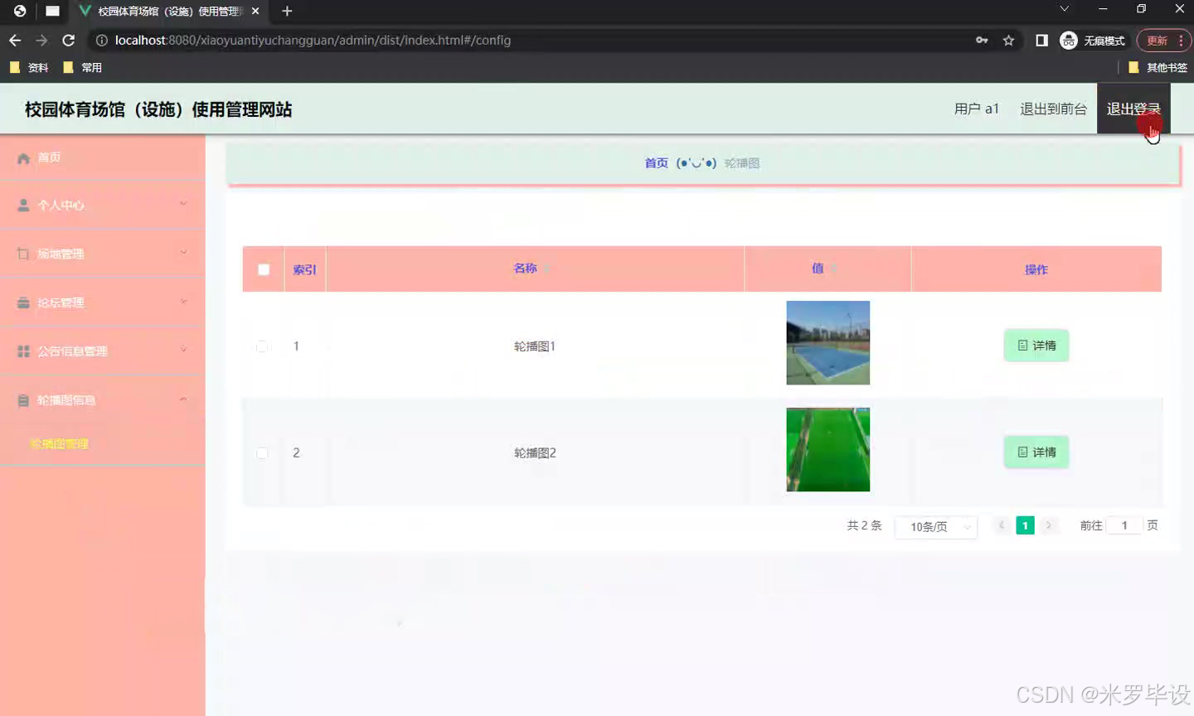
Task: Open the 10条/页 page size dropdown
Action: tap(935, 526)
